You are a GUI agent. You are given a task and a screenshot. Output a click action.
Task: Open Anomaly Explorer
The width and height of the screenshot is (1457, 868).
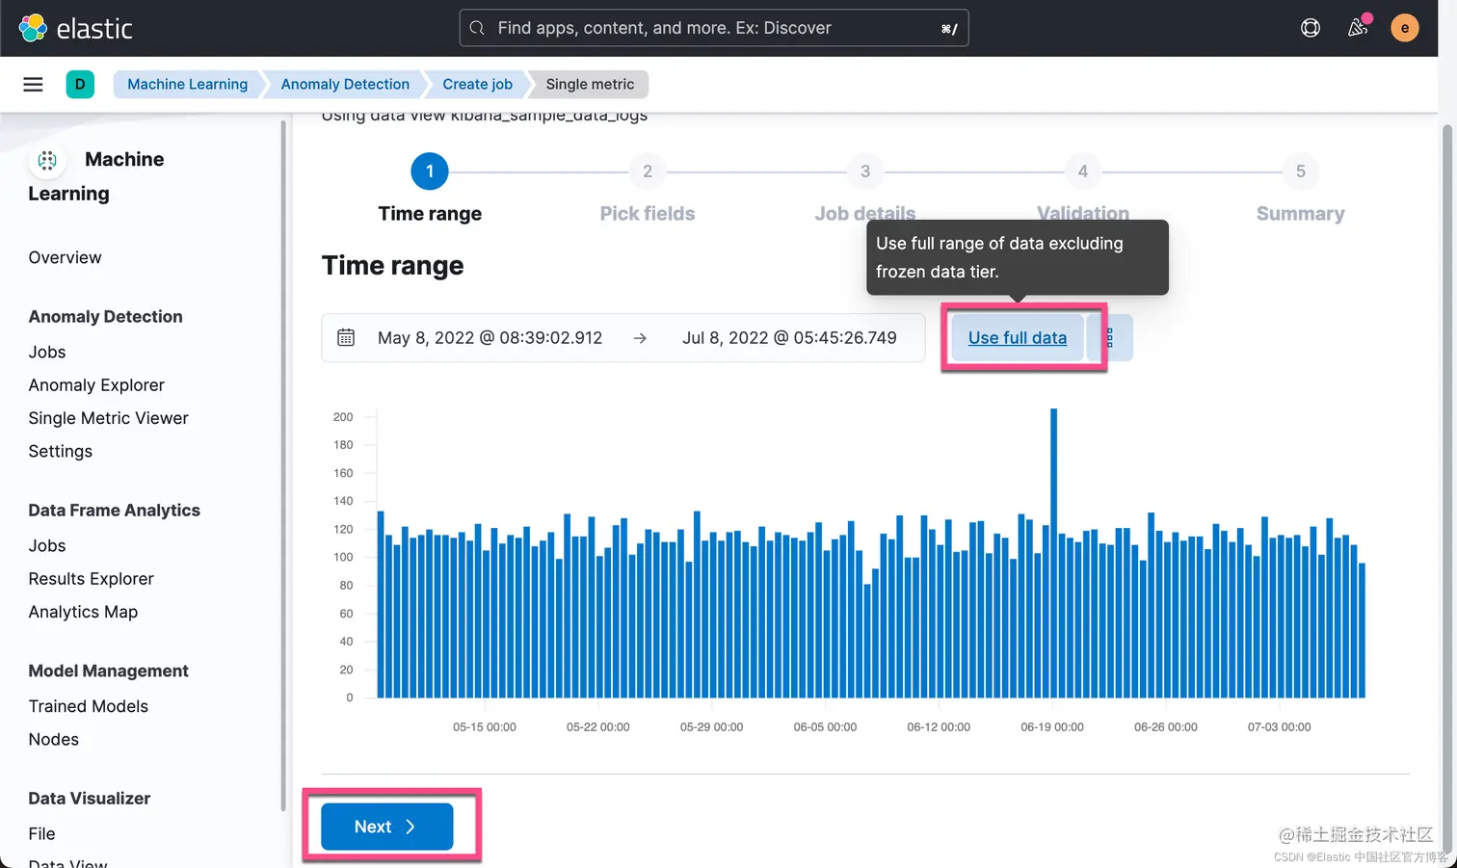tap(96, 384)
